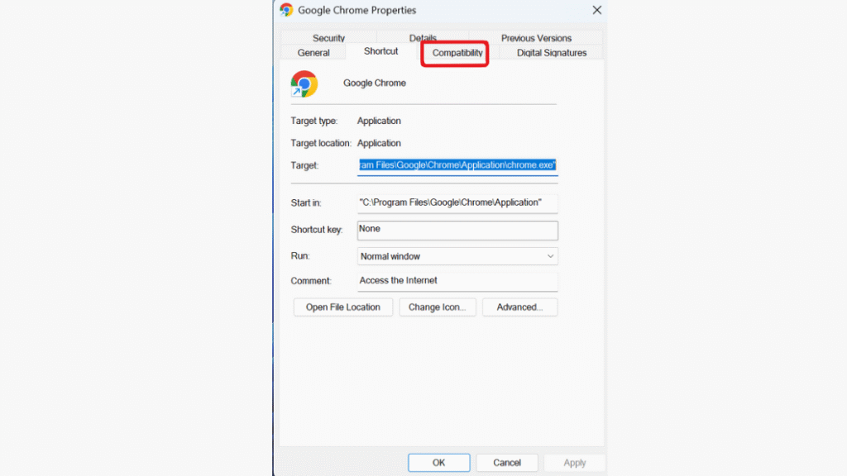Viewport: 847px width, 476px height.
Task: Click the Google Chrome name field
Action: pos(375,83)
